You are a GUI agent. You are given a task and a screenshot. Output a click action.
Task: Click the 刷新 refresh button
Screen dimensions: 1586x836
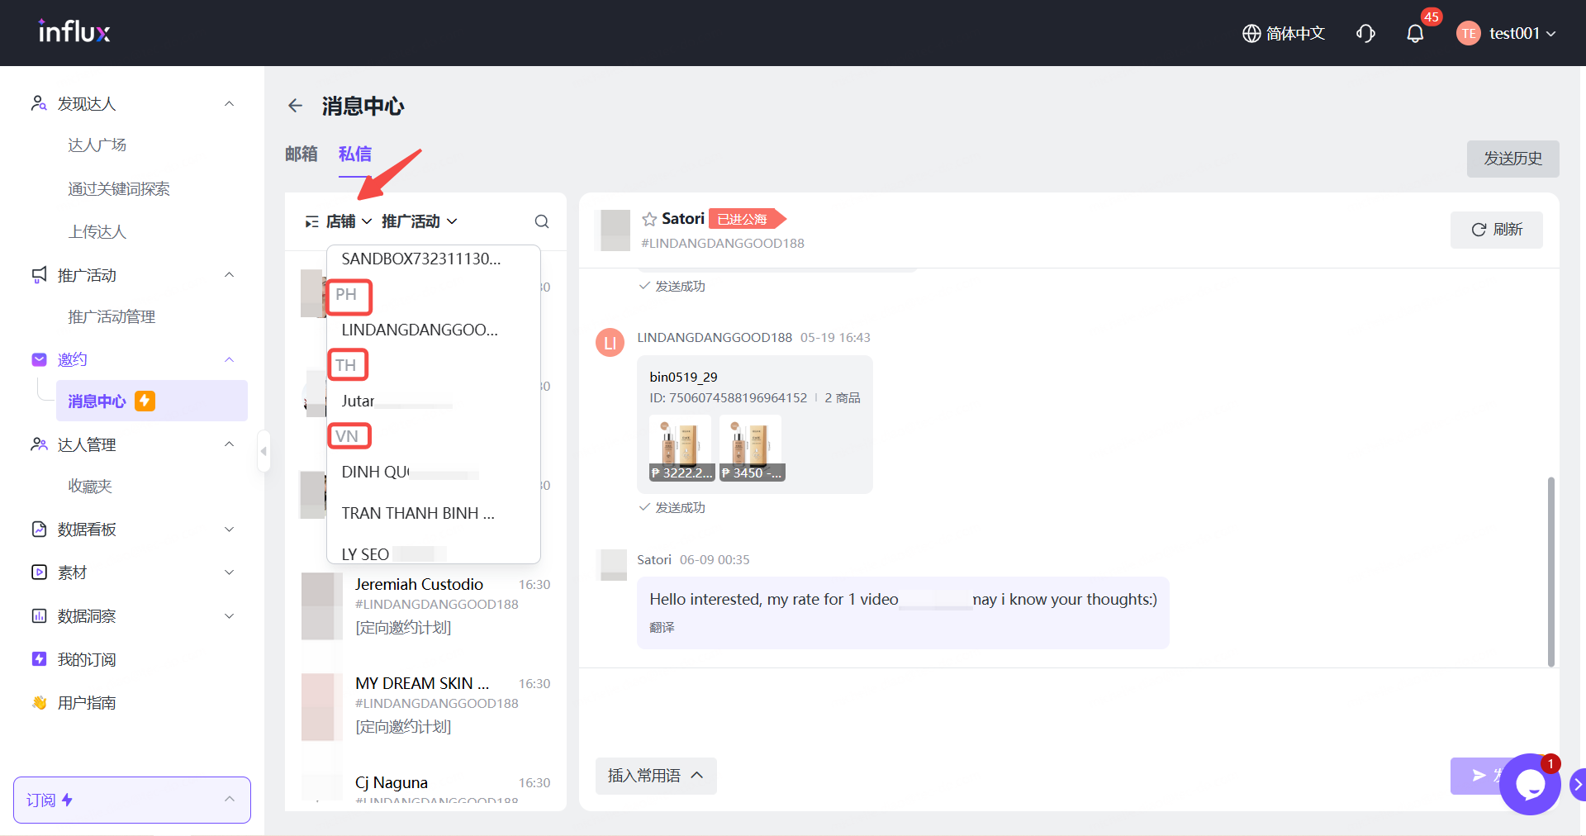point(1496,230)
